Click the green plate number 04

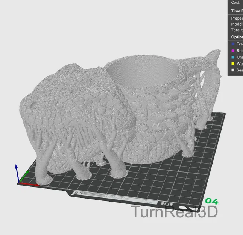pyautogui.click(x=212, y=201)
